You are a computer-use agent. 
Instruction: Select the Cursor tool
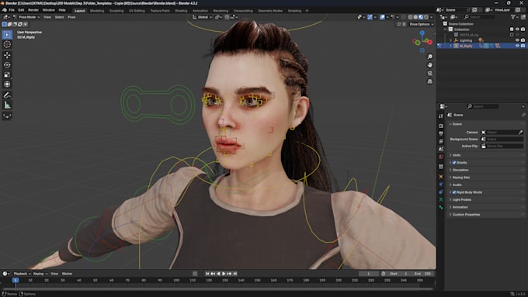(7, 44)
